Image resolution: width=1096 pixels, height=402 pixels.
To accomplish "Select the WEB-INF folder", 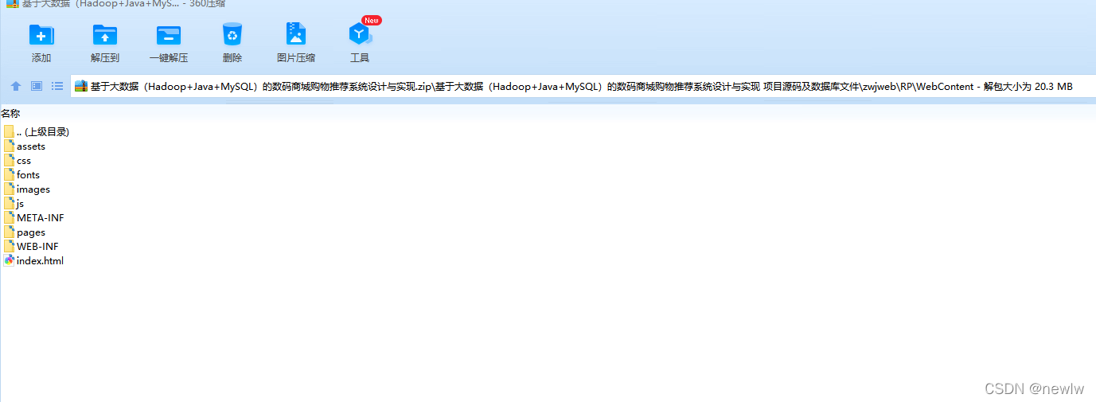I will [x=31, y=247].
